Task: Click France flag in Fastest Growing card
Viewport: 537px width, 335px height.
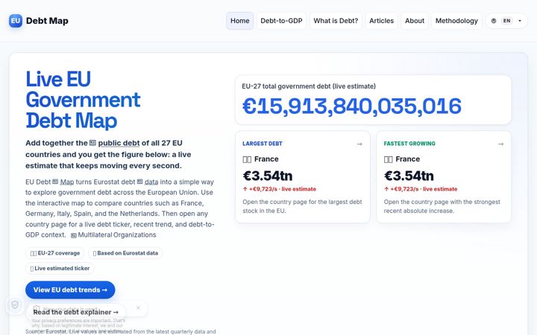Action: click(x=388, y=159)
